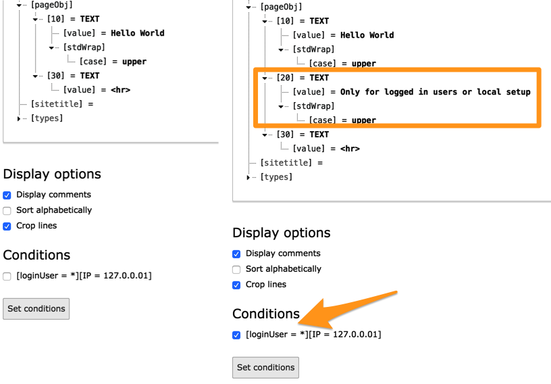Check the left loginUser condition checkbox
The image size is (551, 384).
[x=7, y=276]
